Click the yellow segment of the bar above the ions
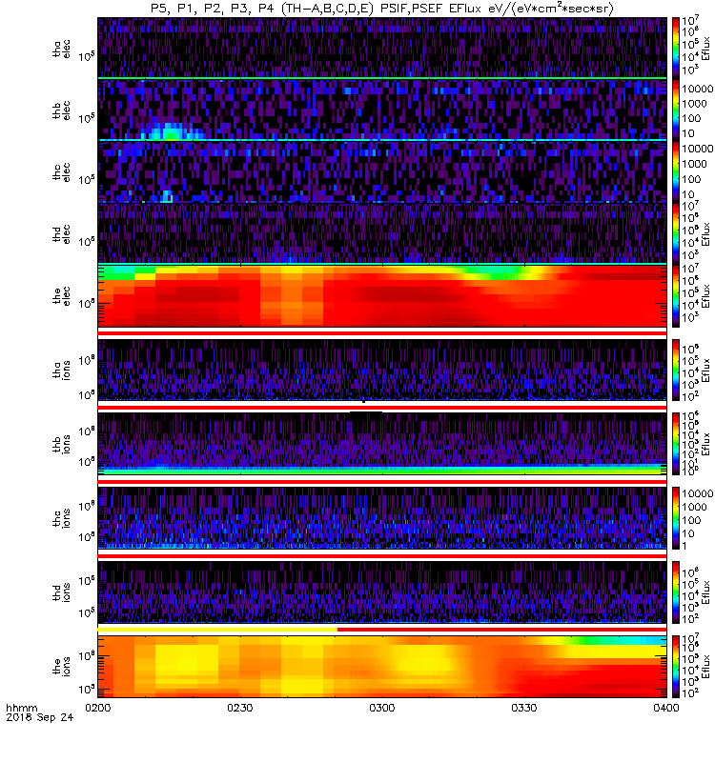This screenshot has width=715, height=762. (x=217, y=630)
